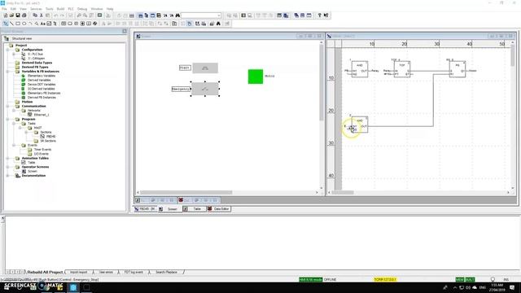Choose the selection pointer tool
521x293 pixels.
(6, 24)
